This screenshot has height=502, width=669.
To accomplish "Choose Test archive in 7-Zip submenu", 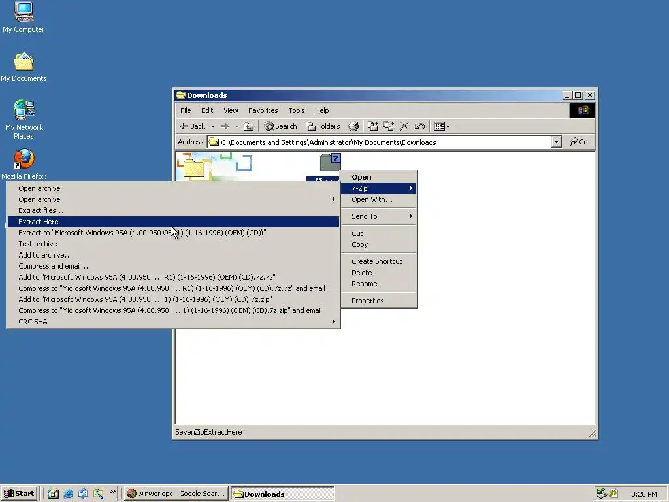I will point(173,244).
